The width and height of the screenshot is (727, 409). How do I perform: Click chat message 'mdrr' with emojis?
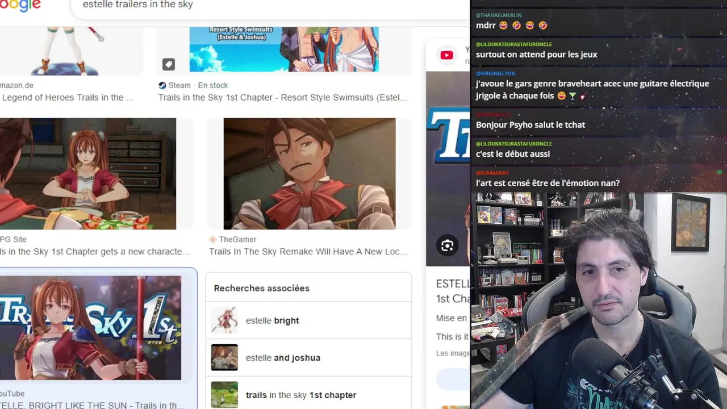click(512, 26)
